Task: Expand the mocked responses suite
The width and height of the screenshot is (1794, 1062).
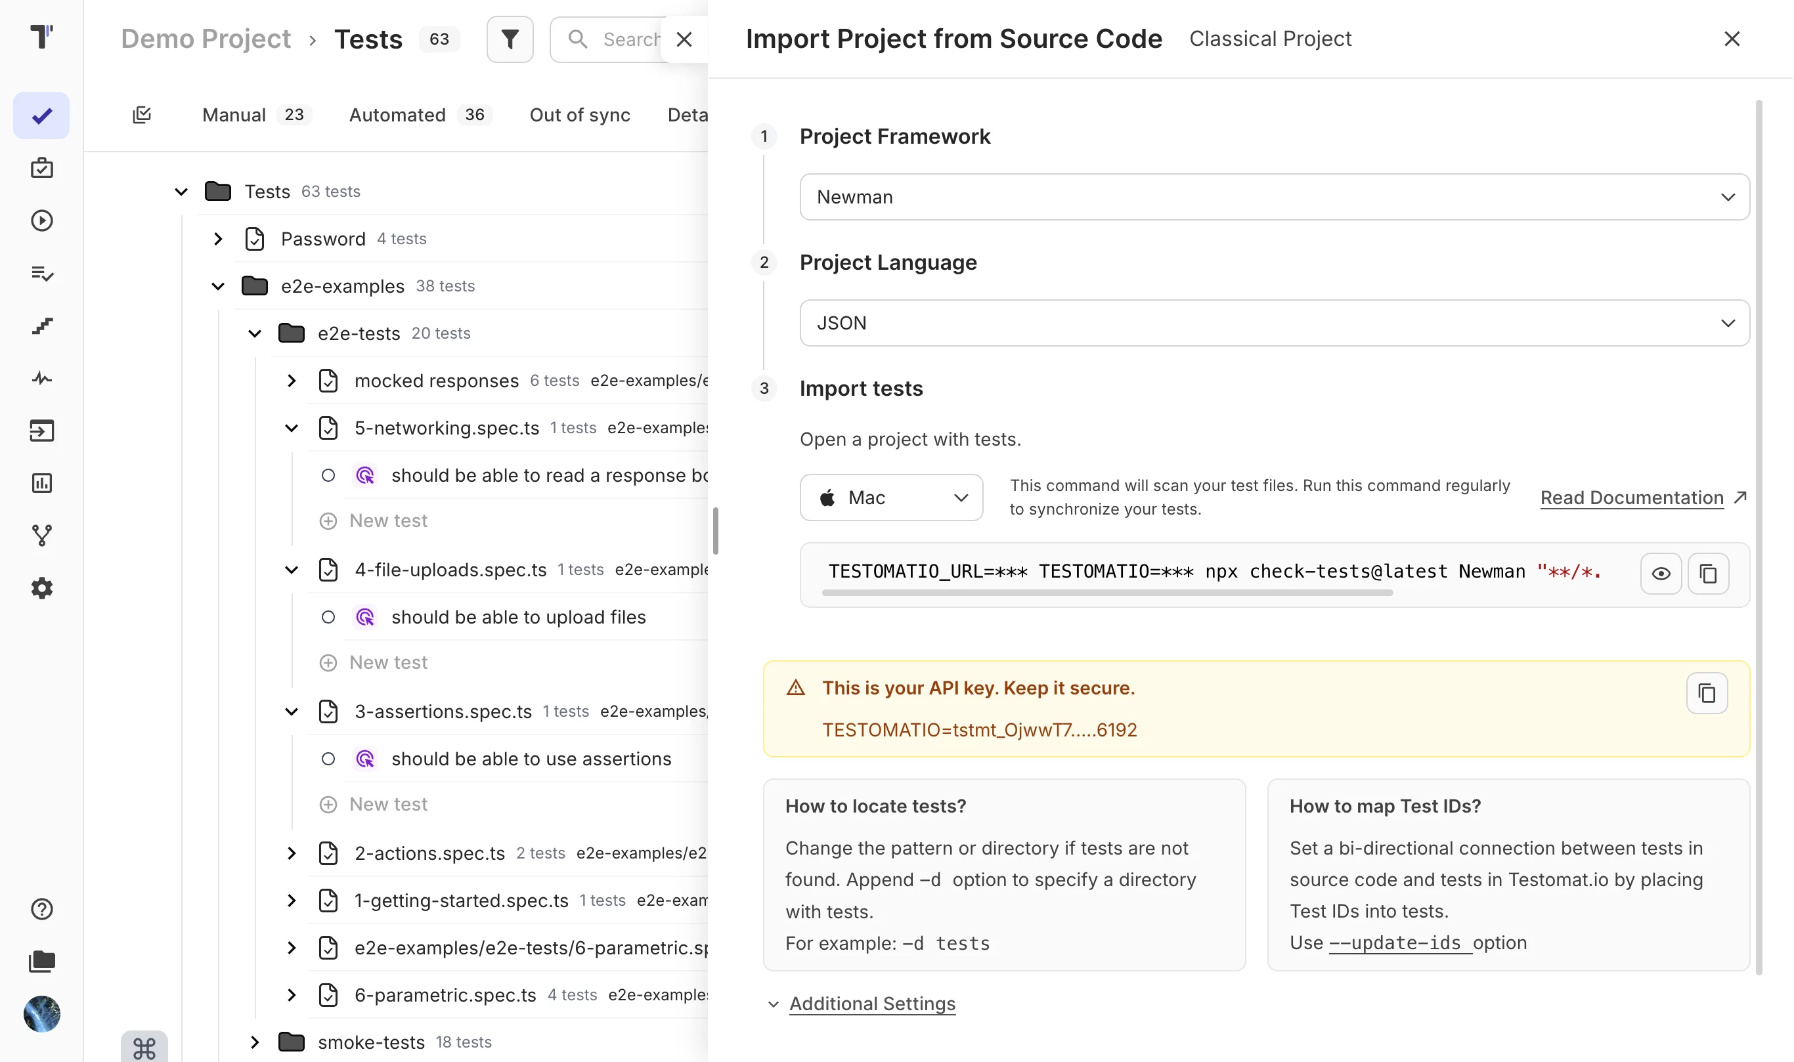Action: coord(292,381)
